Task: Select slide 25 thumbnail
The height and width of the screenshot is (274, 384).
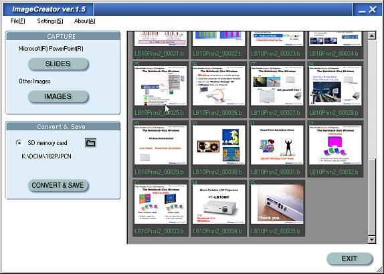Action: [x=161, y=86]
